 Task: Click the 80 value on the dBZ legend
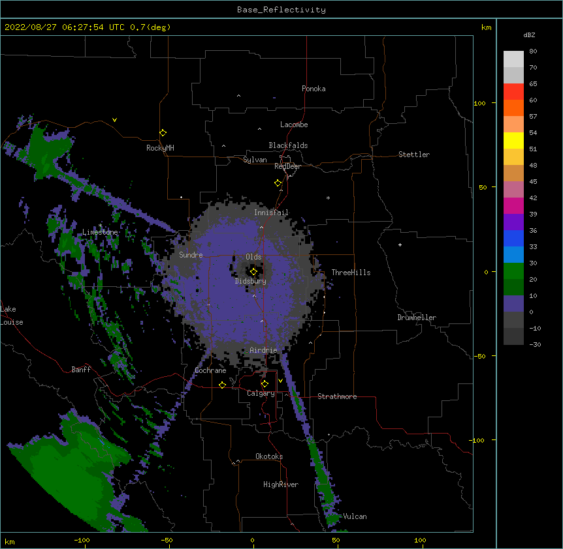(533, 52)
